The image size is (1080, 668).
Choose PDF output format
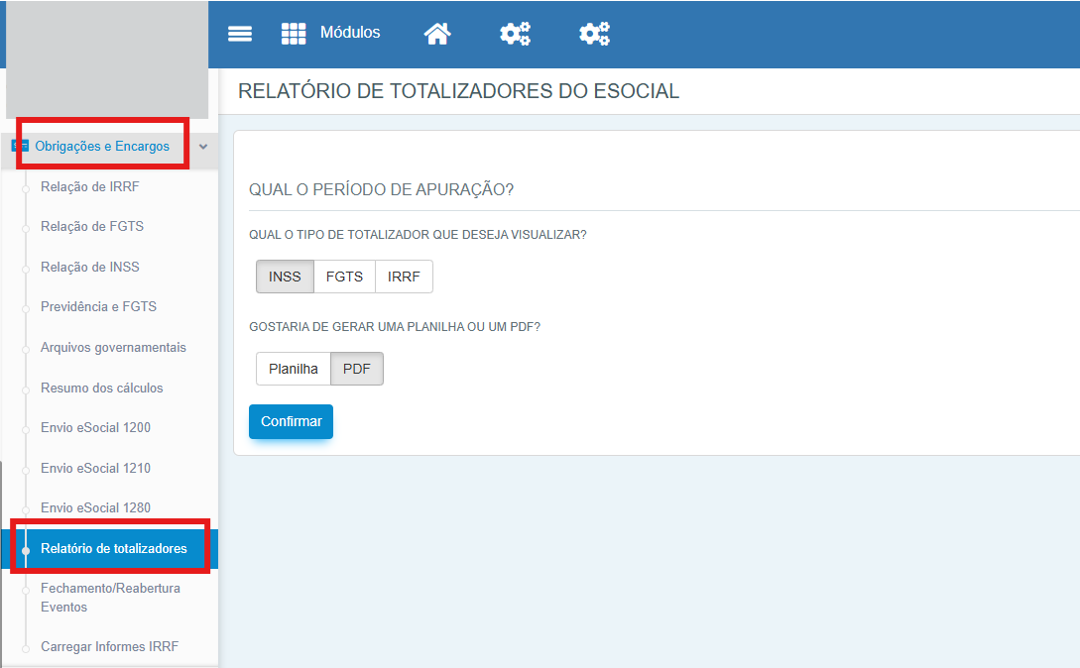click(x=357, y=369)
